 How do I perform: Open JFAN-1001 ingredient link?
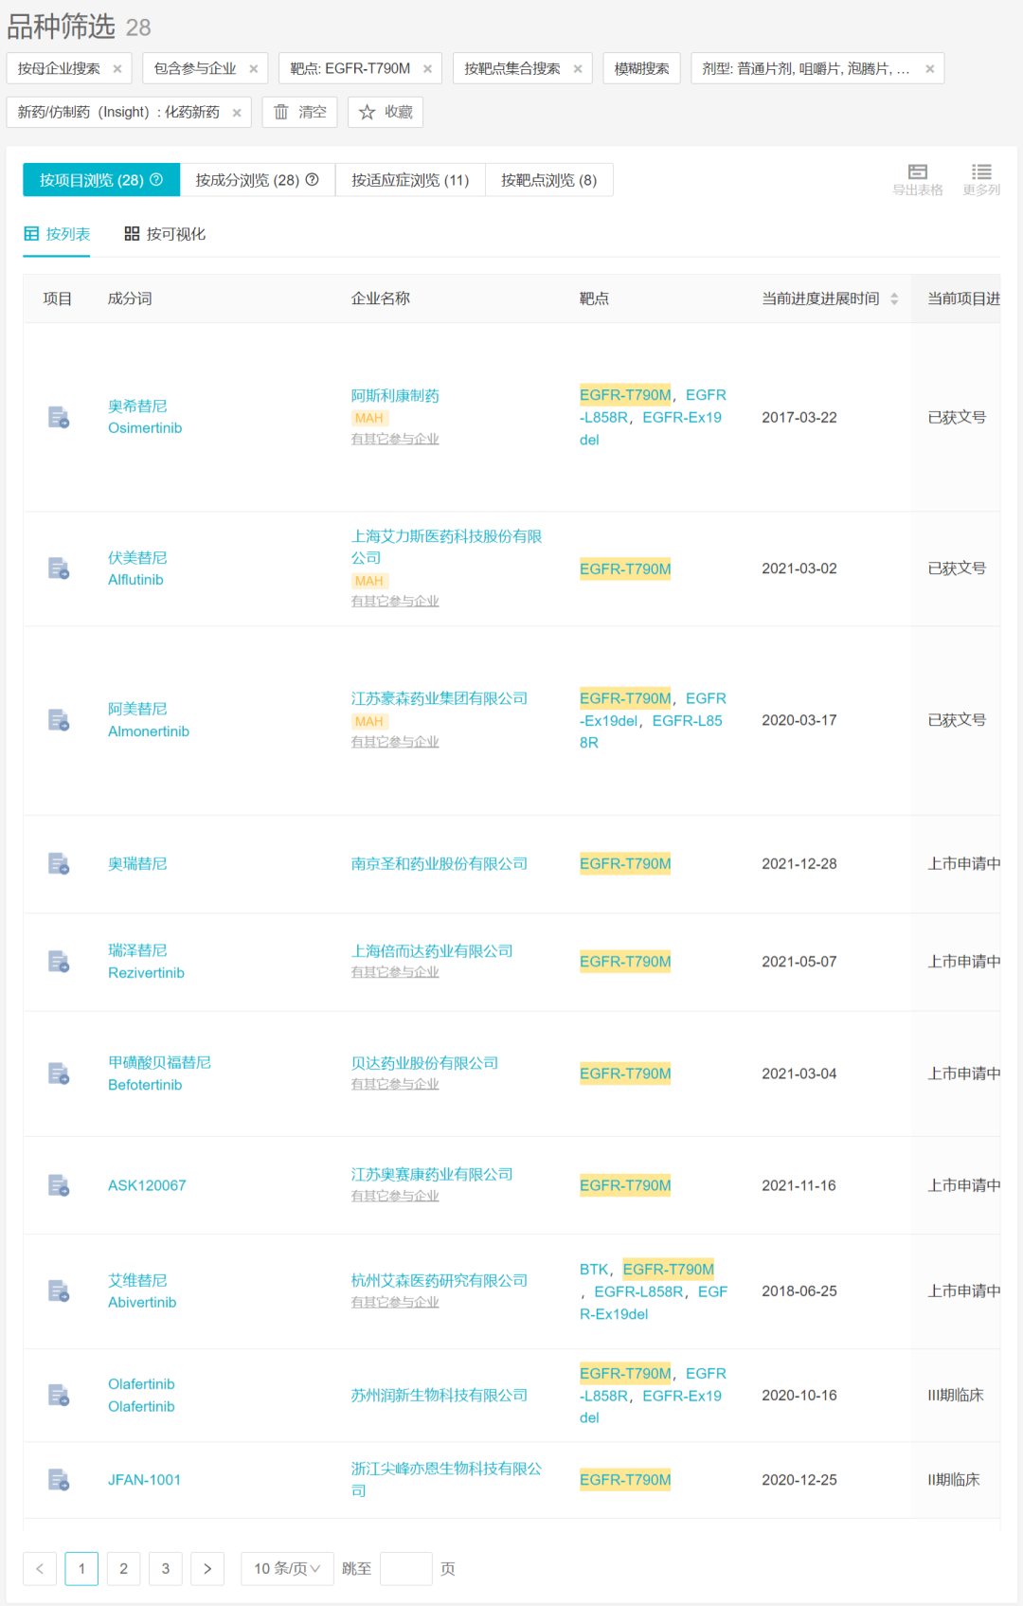(144, 1480)
